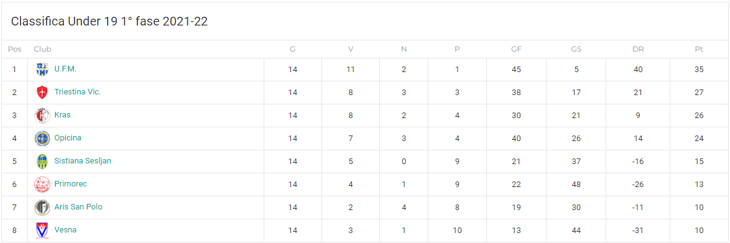Click the Sistiana Sesljan name link
Screen dimensions: 730x243
(83, 160)
